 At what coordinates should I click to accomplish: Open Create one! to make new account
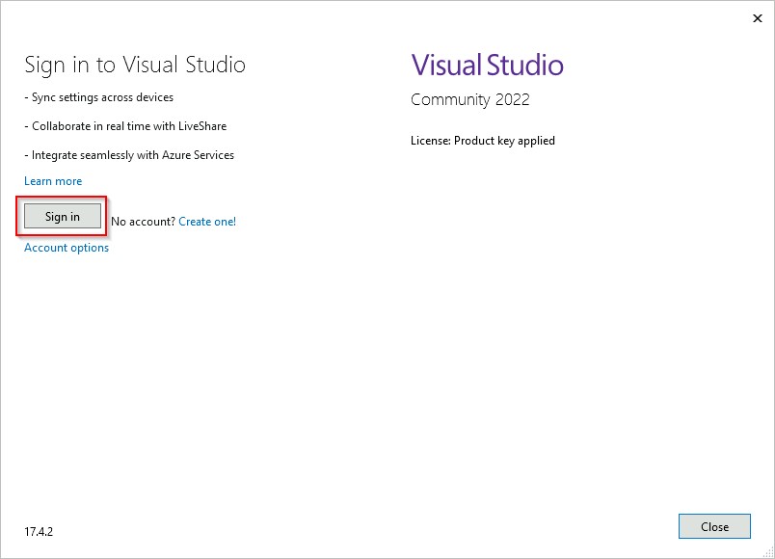206,221
